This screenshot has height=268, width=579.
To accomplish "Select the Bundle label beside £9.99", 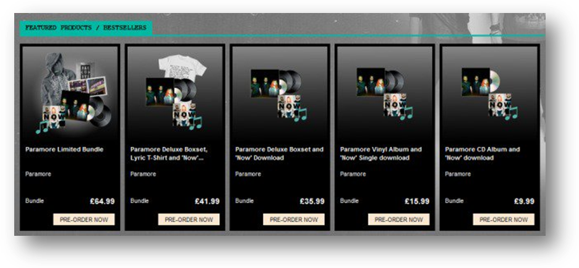I will pyautogui.click(x=454, y=201).
